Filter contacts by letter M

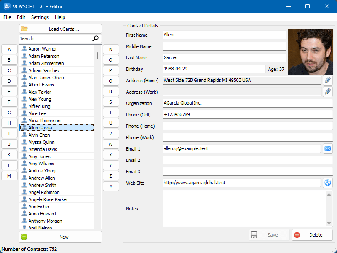click(x=9, y=175)
